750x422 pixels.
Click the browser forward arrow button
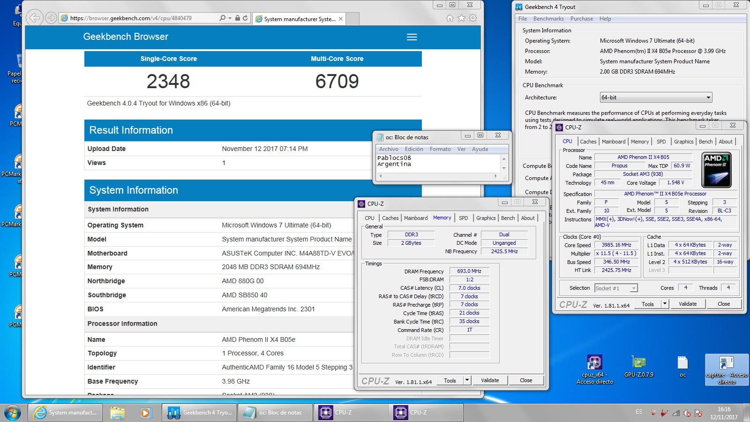51,18
